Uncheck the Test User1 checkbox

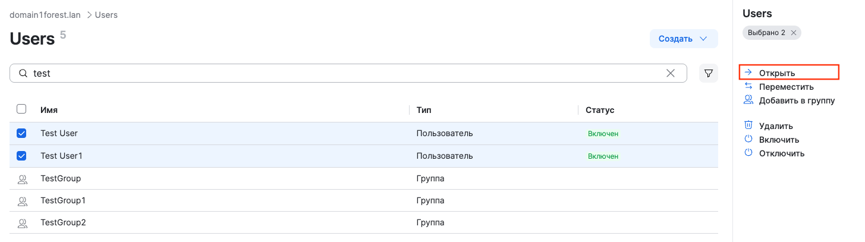pyautogui.click(x=21, y=156)
